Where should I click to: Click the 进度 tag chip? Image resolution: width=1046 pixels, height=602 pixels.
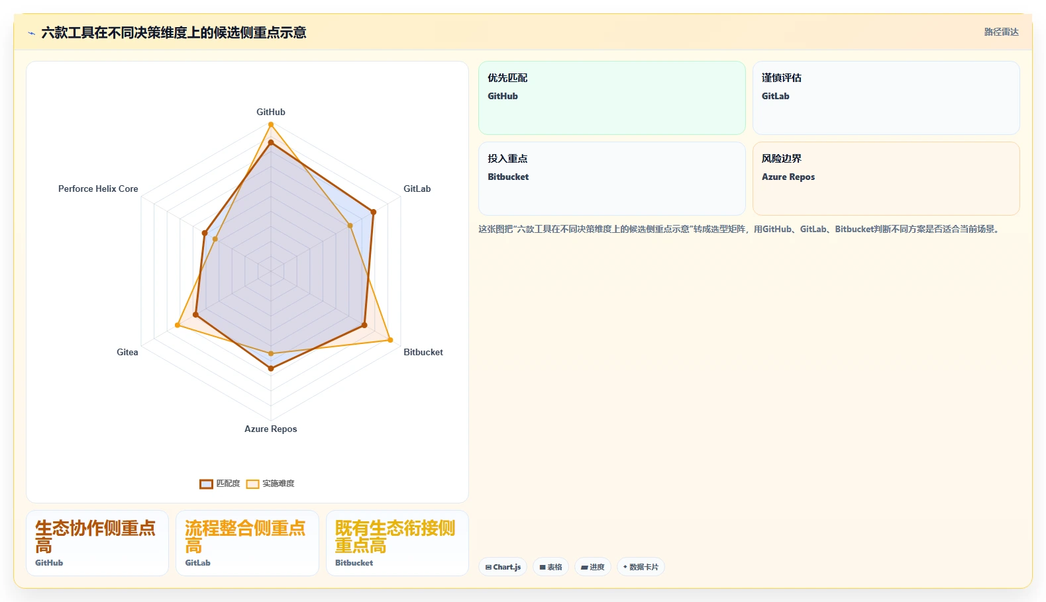(x=593, y=567)
